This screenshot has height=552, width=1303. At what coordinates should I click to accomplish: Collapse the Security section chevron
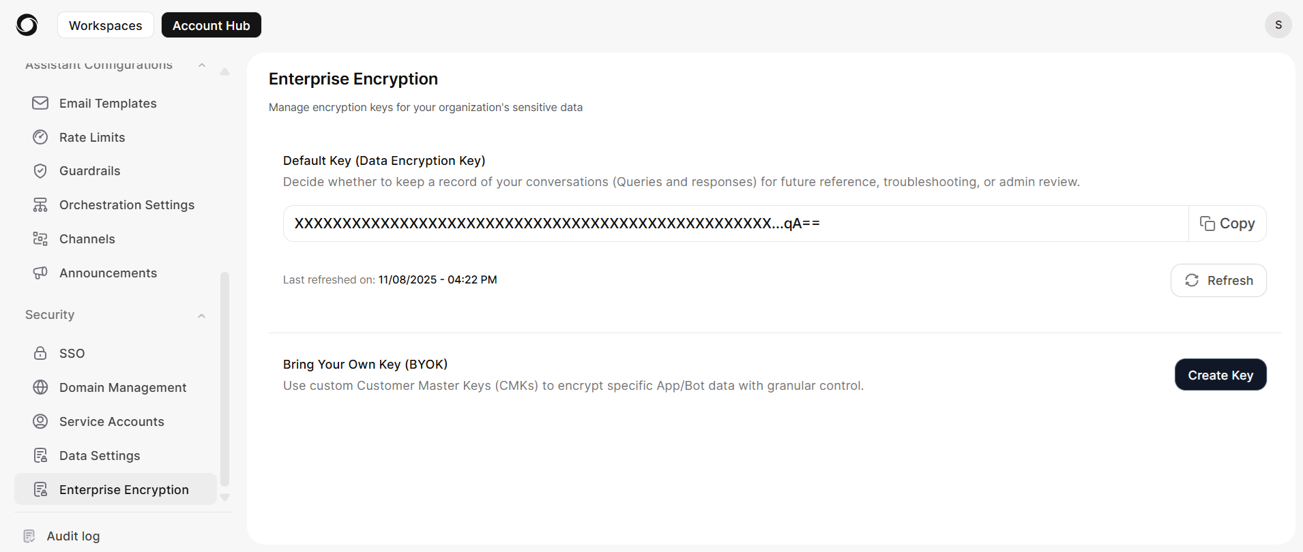point(202,316)
